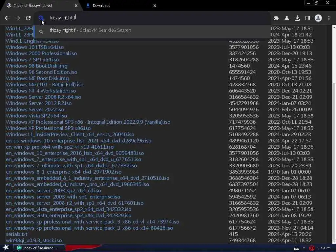Open the downloads toolbar icon
336x252 pixels.
point(297,18)
